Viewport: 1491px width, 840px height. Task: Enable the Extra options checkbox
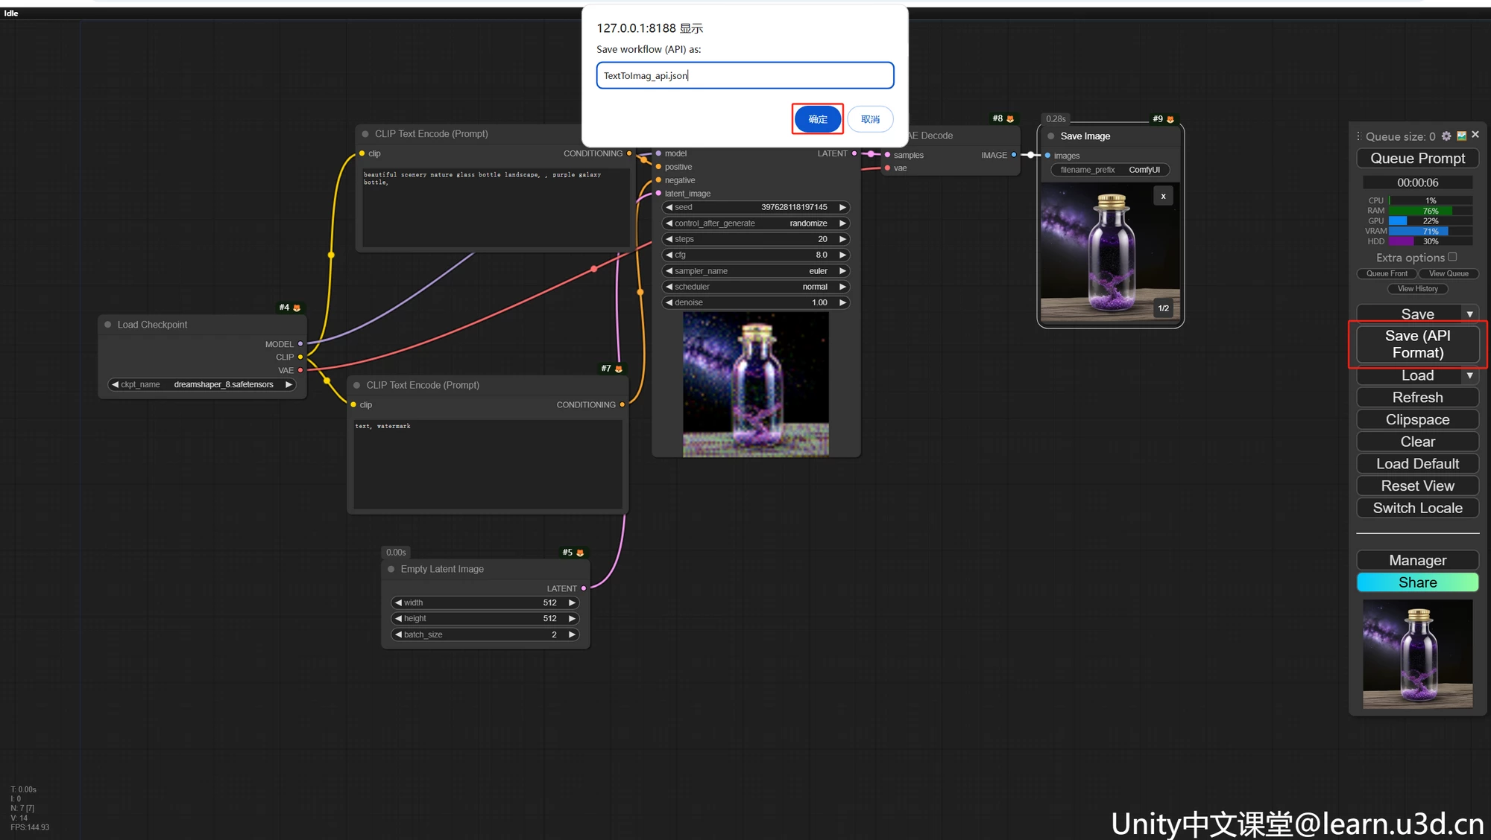coord(1452,257)
